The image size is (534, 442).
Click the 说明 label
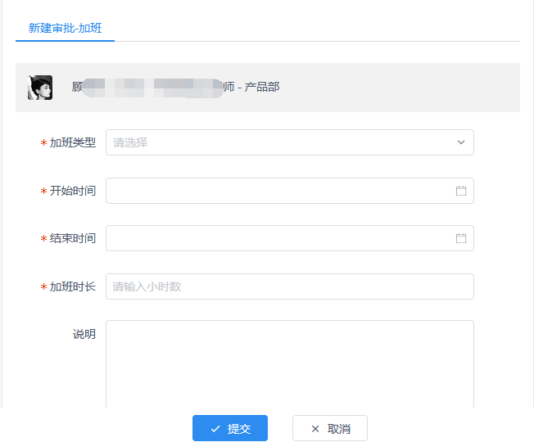click(84, 334)
